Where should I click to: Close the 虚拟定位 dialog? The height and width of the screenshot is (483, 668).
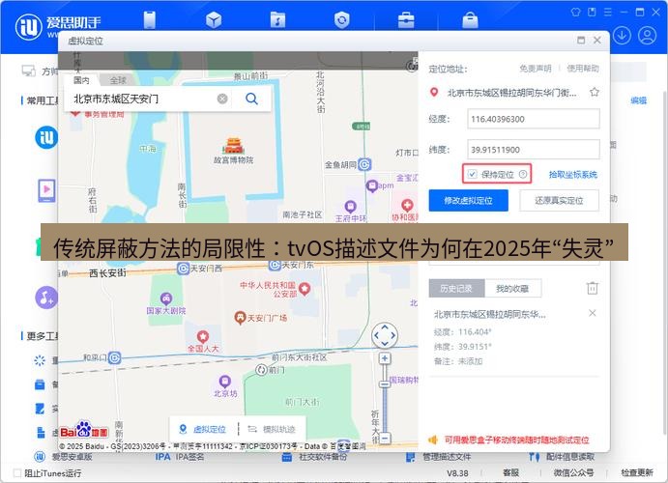pyautogui.click(x=597, y=40)
